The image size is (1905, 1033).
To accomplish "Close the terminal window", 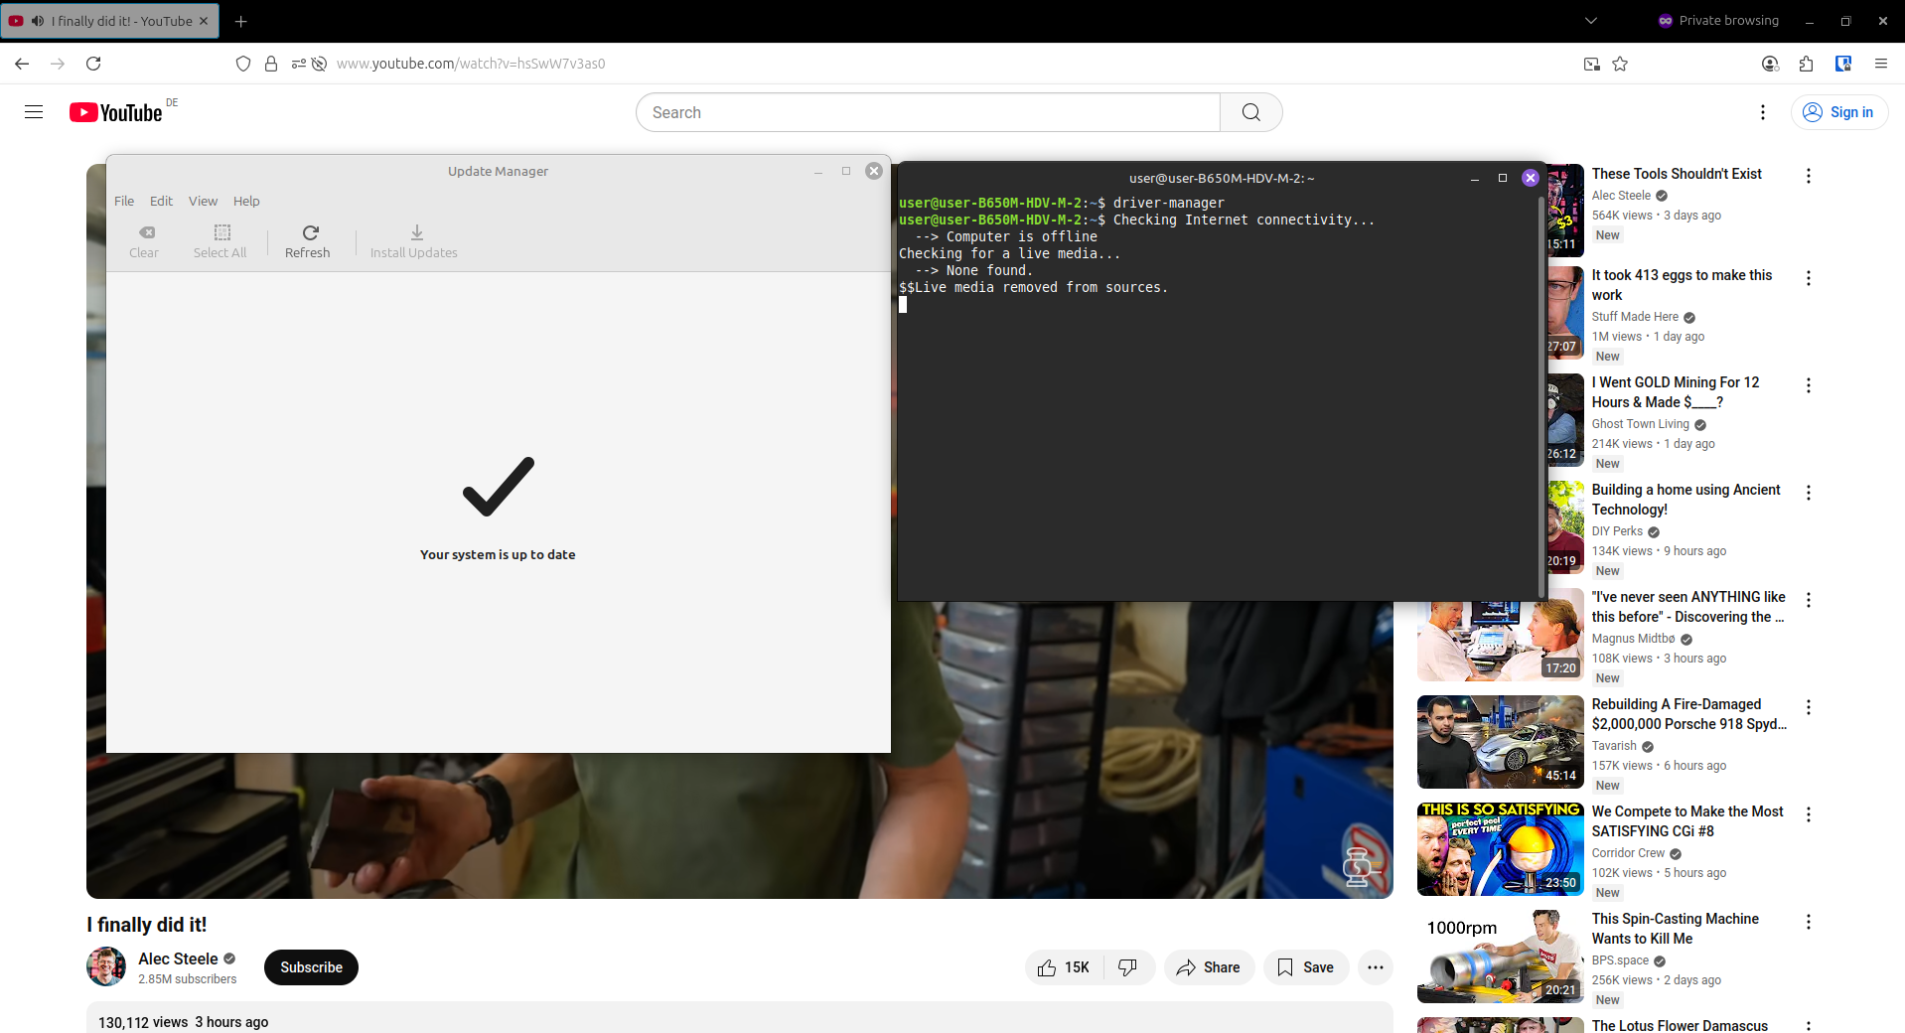I will coord(1531,178).
